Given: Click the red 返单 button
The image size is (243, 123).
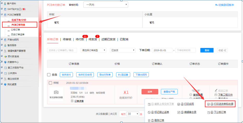Looking at the screenshot, I should click(150, 92).
